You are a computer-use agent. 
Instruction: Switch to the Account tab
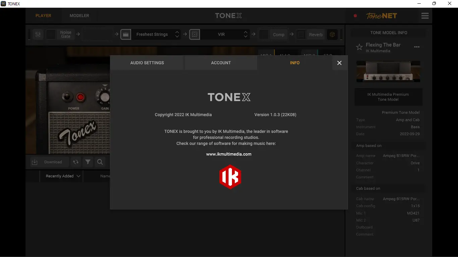coord(221,63)
